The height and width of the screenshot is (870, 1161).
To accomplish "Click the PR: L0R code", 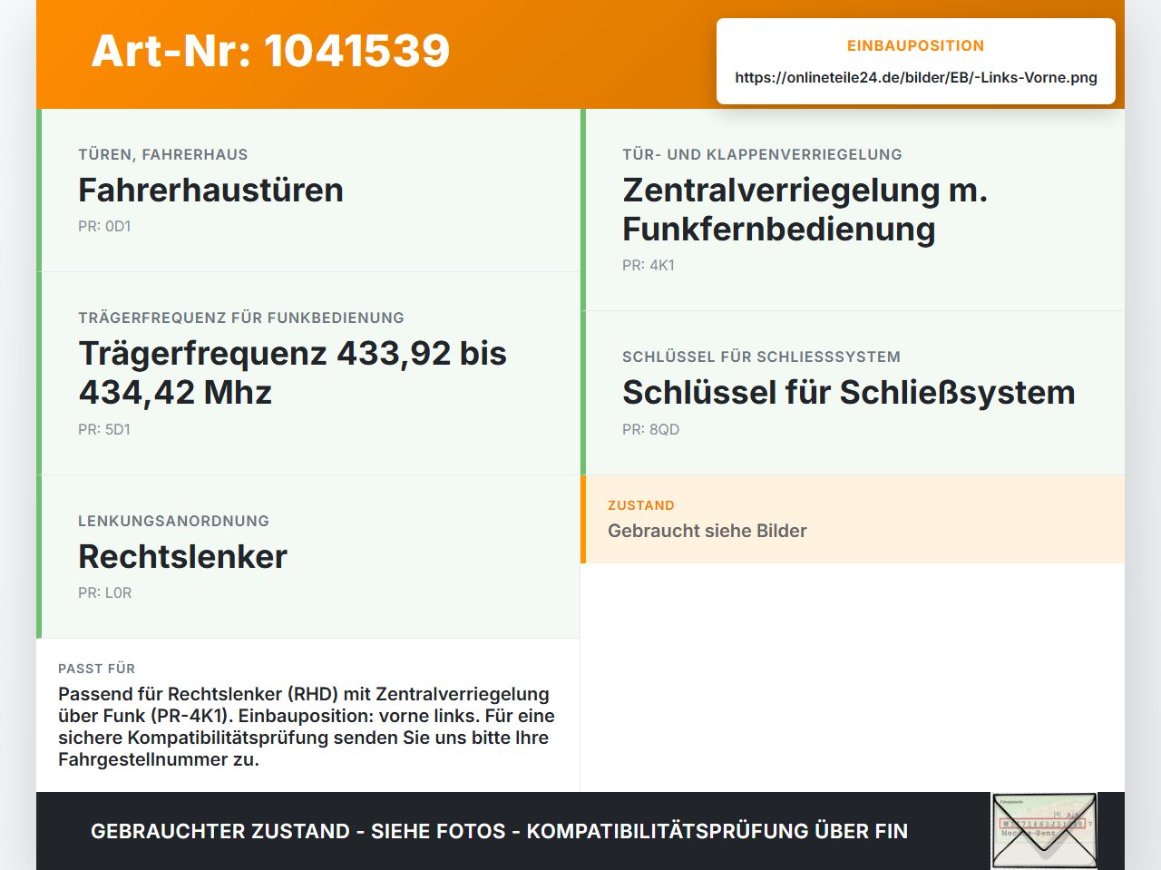I will click(x=104, y=592).
